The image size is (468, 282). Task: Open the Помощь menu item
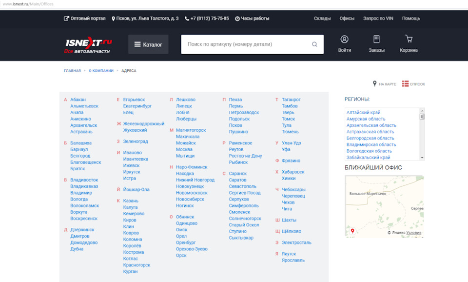tap(411, 19)
